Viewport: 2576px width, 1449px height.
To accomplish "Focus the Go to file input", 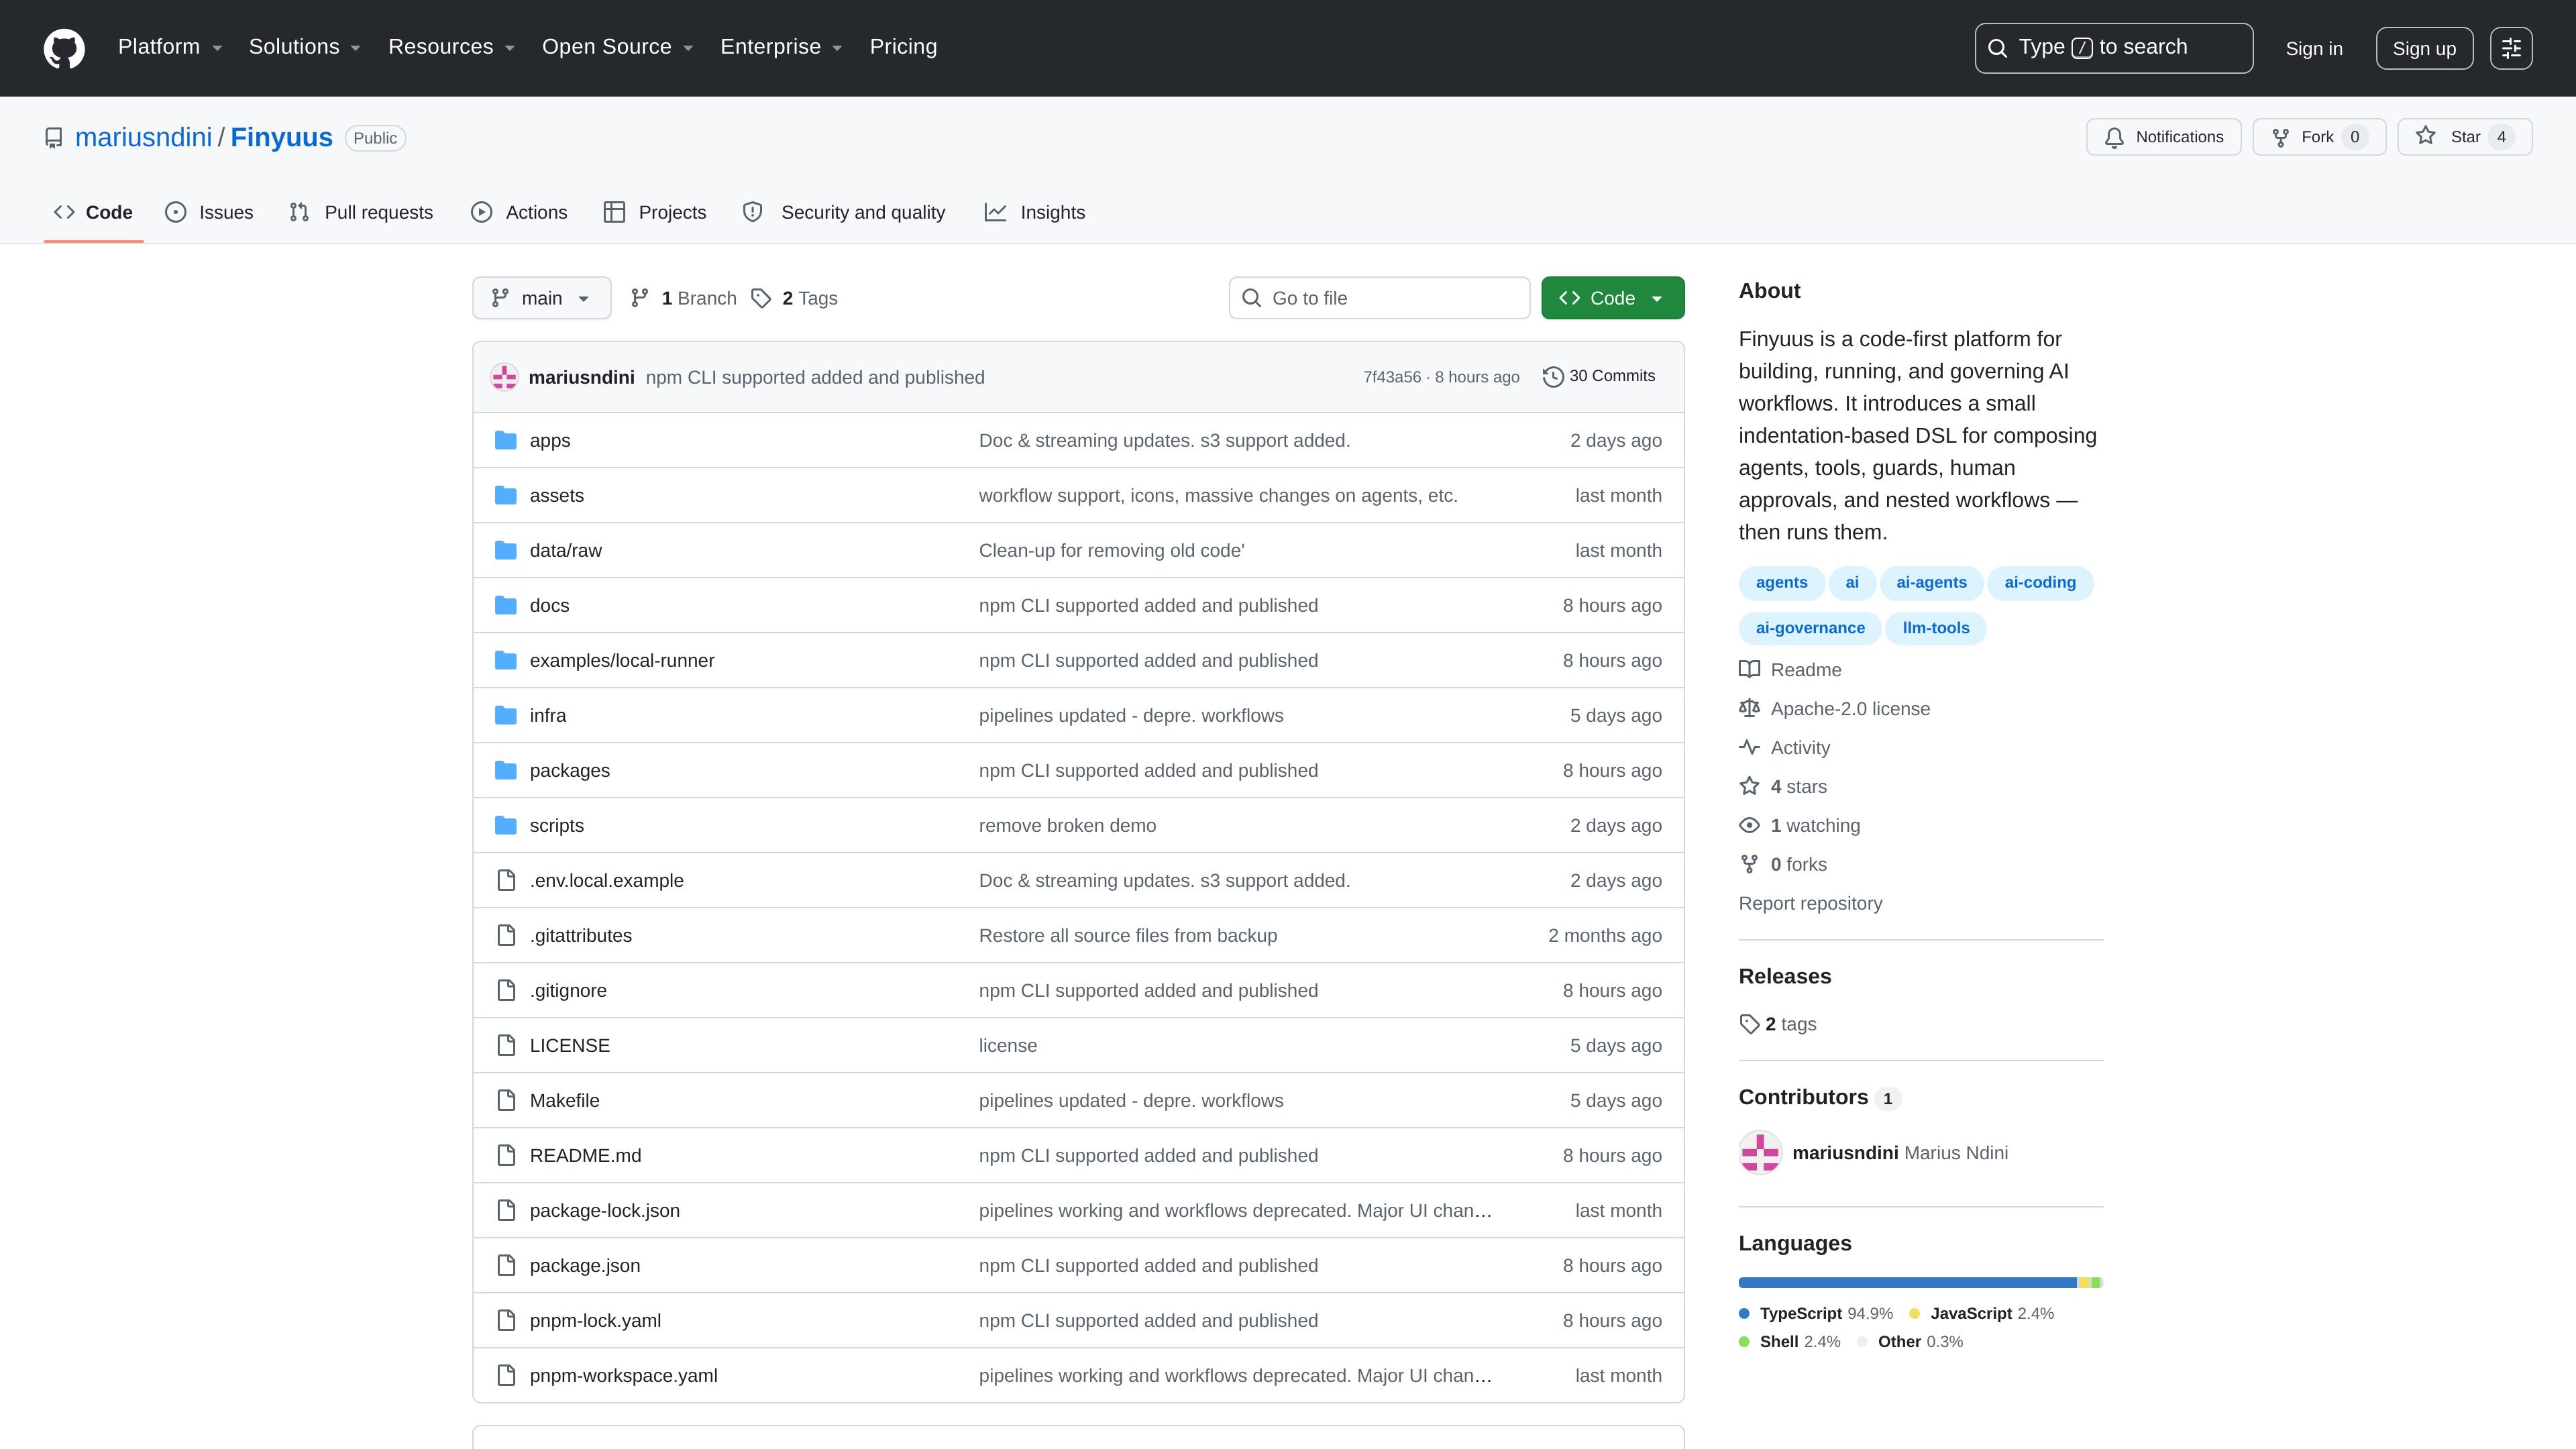I will (x=1379, y=298).
